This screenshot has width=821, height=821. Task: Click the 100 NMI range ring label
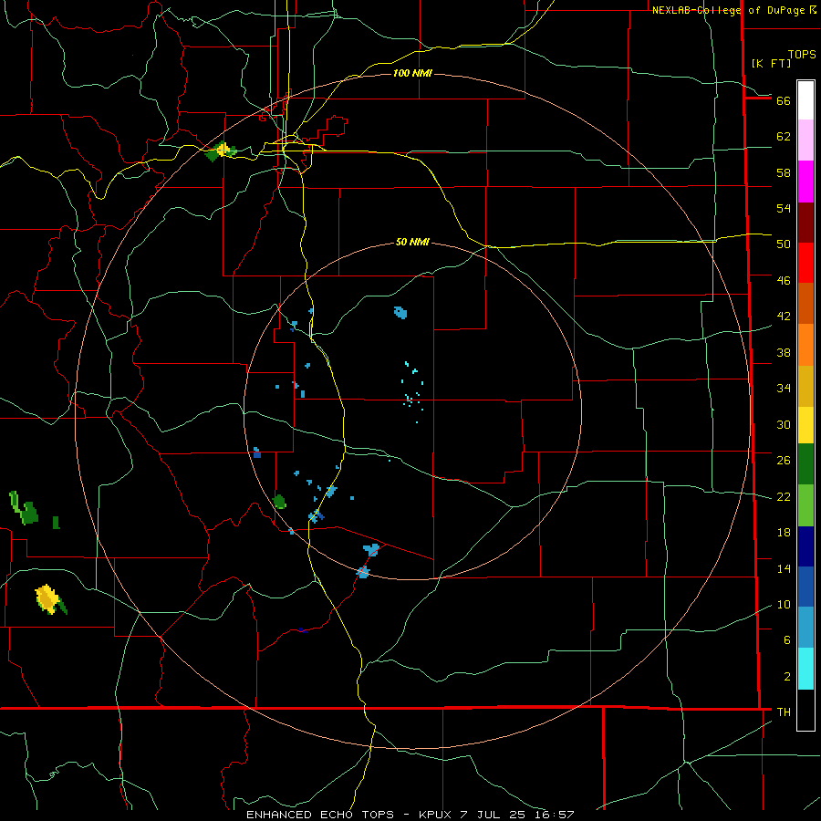(412, 73)
